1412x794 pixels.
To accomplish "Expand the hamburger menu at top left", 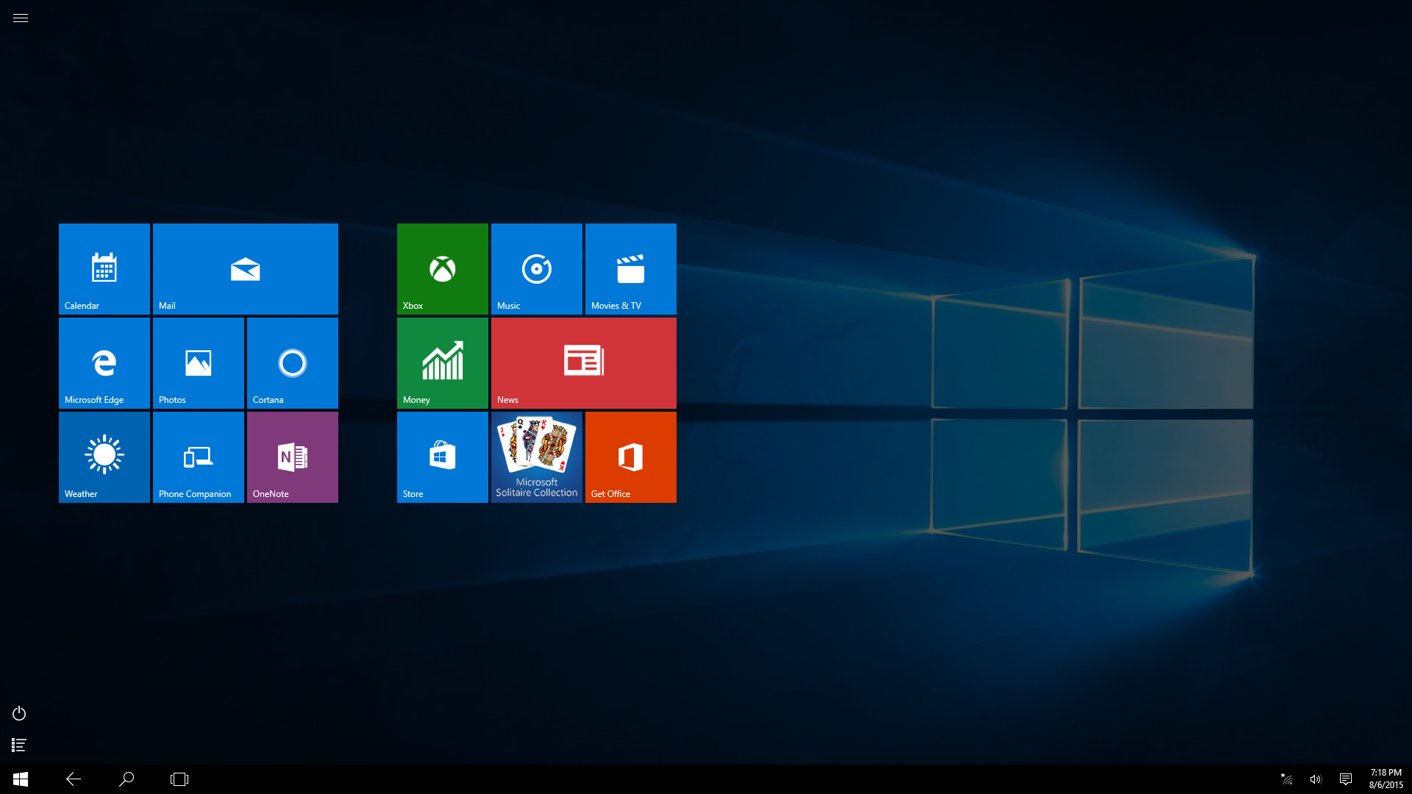I will [21, 18].
